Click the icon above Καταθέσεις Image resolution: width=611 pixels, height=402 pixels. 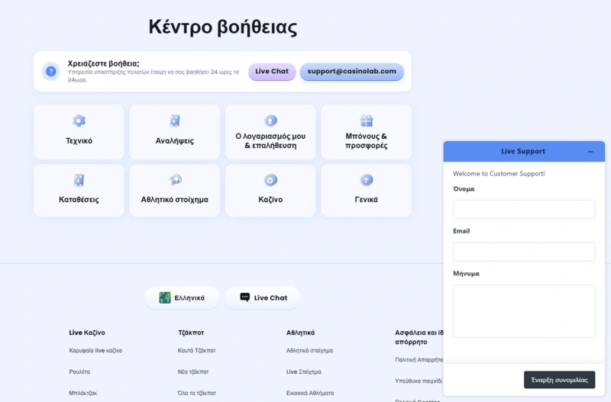point(79,180)
